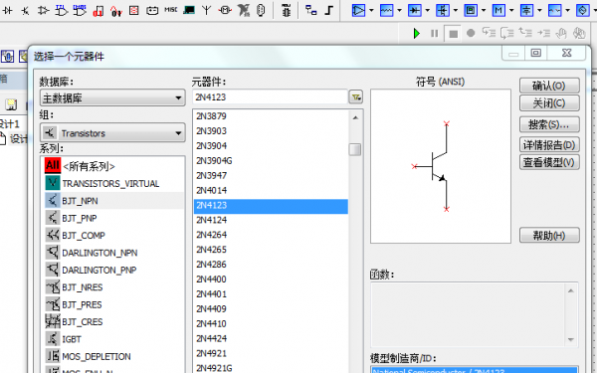Click the component list scroll-up arrow
Screen dimensions: 597x373
[x=355, y=117]
